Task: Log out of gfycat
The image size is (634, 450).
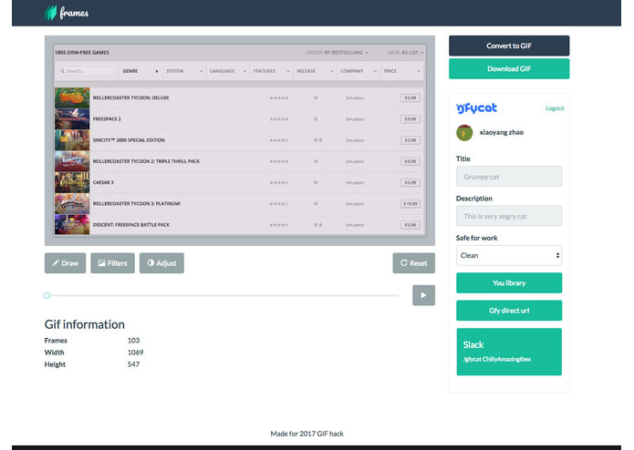Action: [555, 108]
